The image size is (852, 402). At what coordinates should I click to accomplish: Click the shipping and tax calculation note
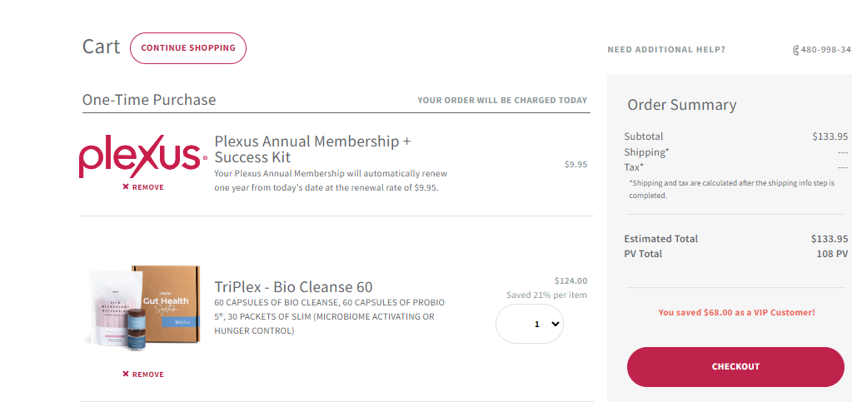click(x=731, y=189)
